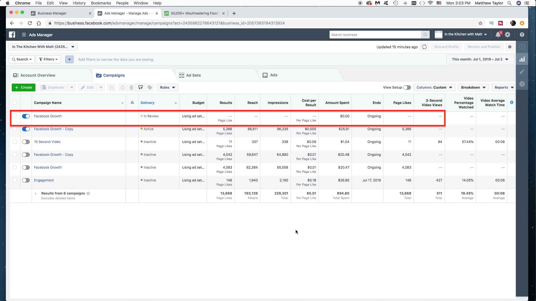Image resolution: width=536 pixels, height=301 pixels.
Task: Collapse the right side panel arrow icon
Action: coord(522,47)
